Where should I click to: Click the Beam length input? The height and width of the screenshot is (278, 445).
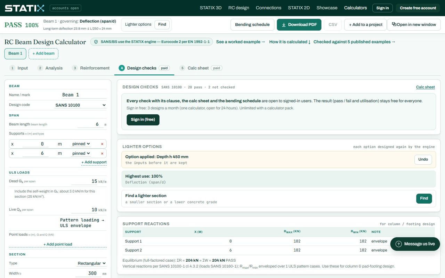tap(90, 124)
